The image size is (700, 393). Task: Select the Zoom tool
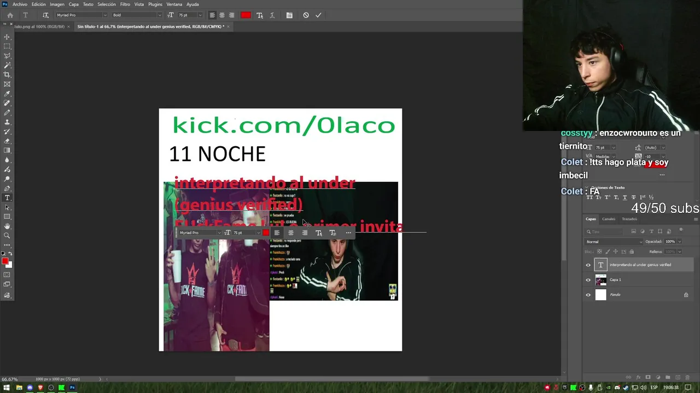point(7,236)
